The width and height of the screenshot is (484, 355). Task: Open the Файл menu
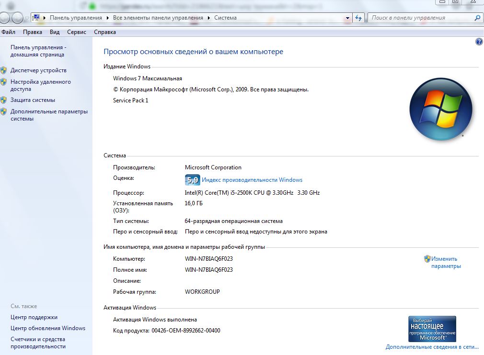click(8, 32)
